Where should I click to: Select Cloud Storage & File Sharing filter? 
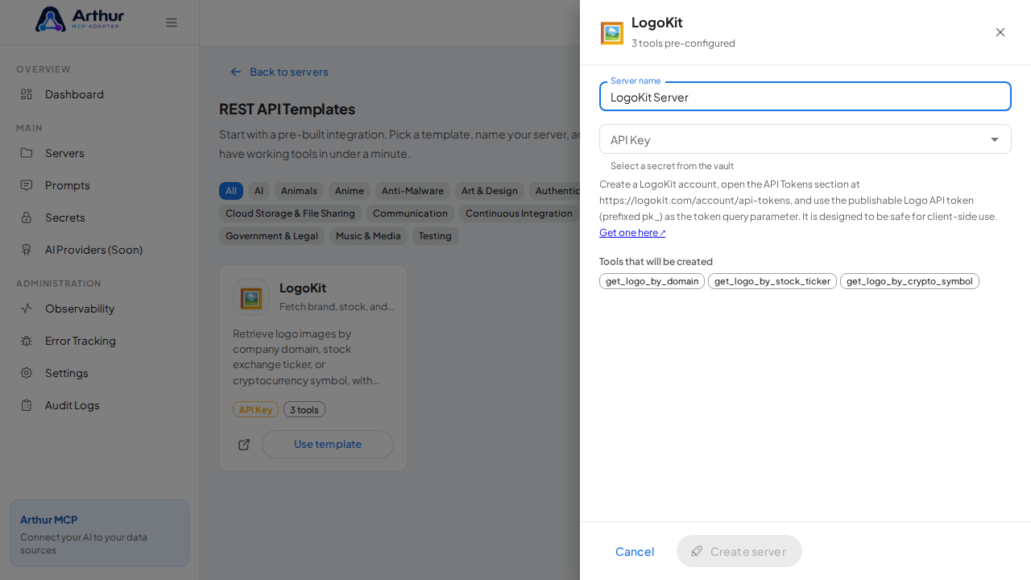[290, 213]
